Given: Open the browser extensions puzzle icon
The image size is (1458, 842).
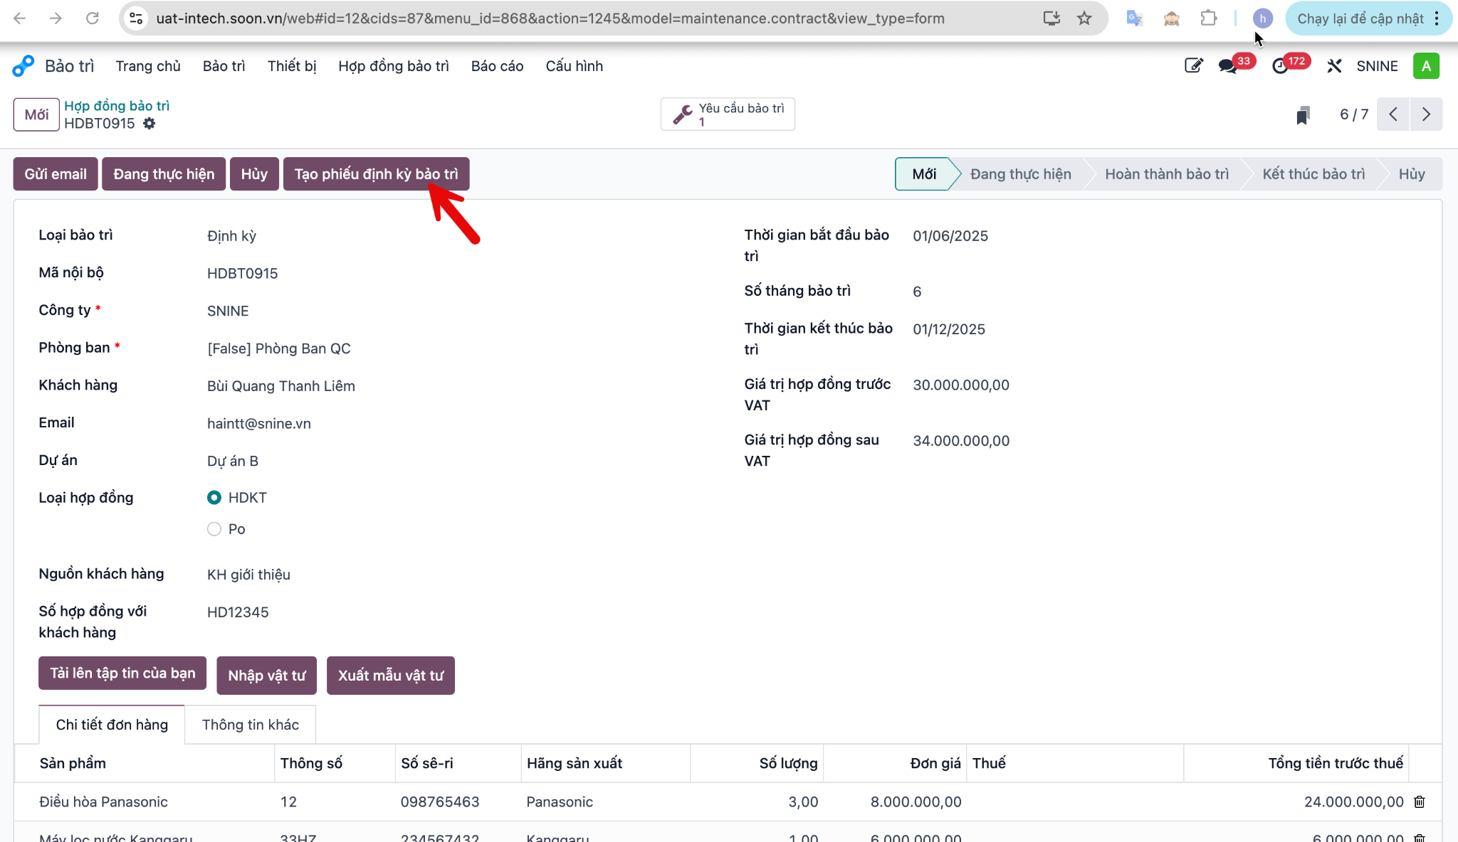Looking at the screenshot, I should [x=1209, y=18].
